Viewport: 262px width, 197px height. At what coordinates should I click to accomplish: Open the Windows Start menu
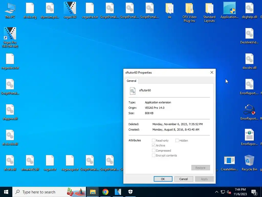tap(6, 192)
